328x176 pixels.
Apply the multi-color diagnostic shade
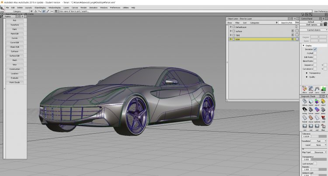311,101
